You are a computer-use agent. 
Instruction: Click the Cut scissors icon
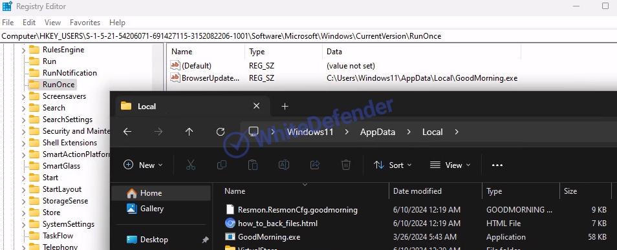[190, 165]
